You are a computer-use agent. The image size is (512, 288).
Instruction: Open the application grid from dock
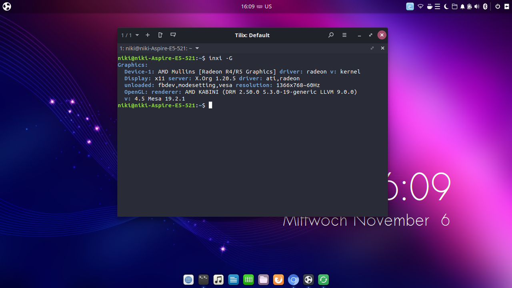pos(189,280)
